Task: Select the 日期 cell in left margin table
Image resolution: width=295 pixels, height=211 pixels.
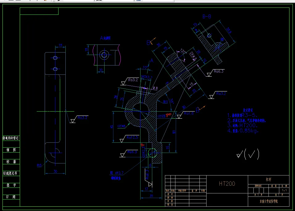Action: coord(11,197)
